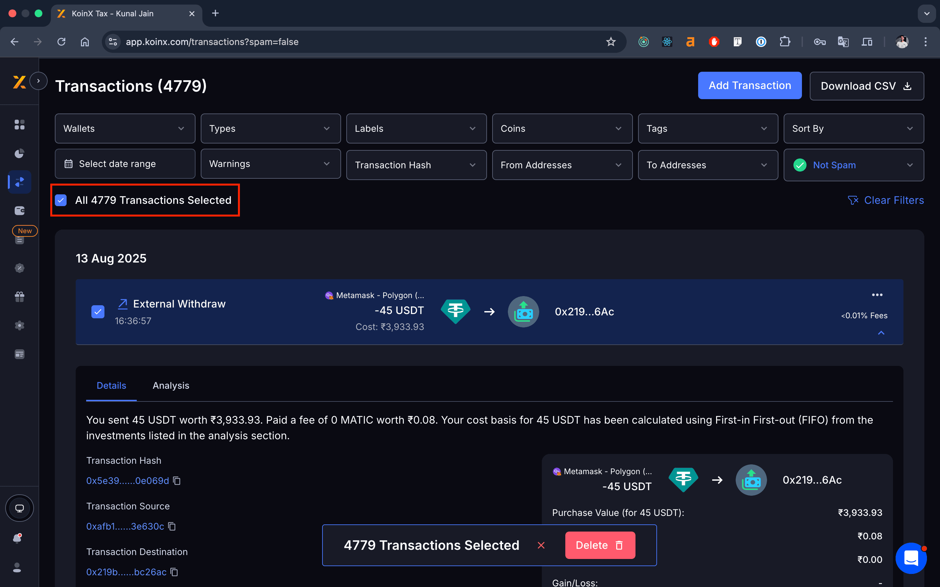Open the Sort By dropdown
Image resolution: width=940 pixels, height=587 pixels.
854,128
